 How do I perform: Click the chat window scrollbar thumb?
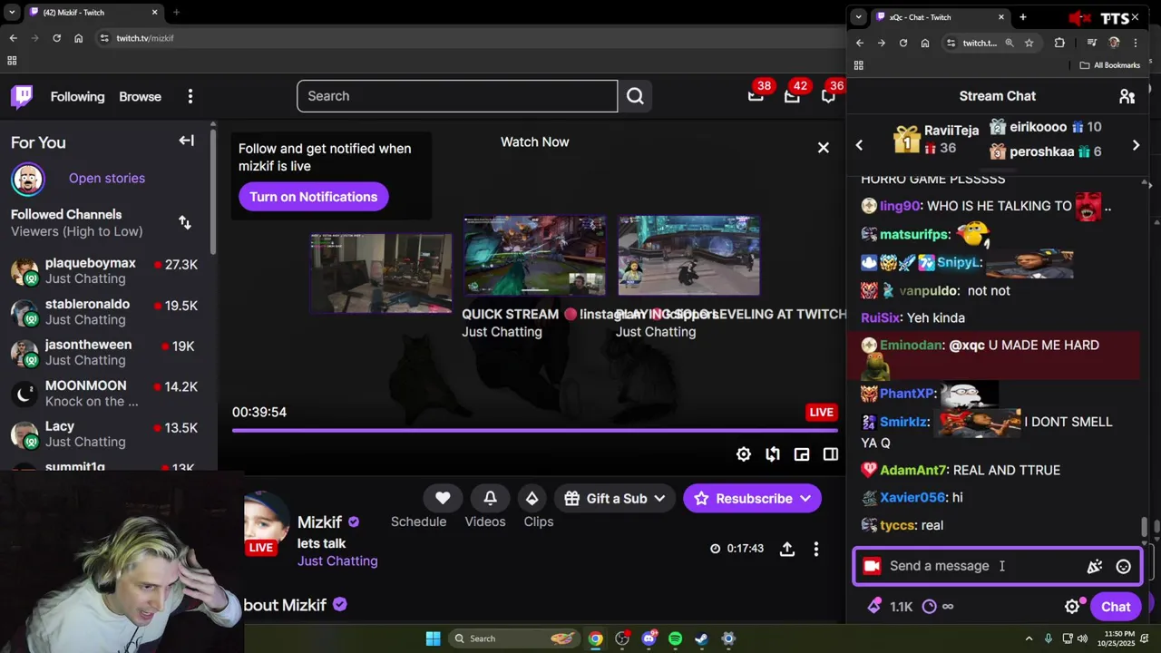[1145, 526]
